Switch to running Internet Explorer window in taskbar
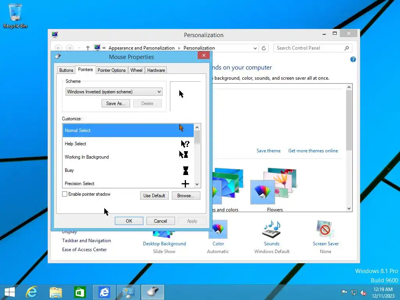Viewport: 400px width, 300px height. [104, 292]
